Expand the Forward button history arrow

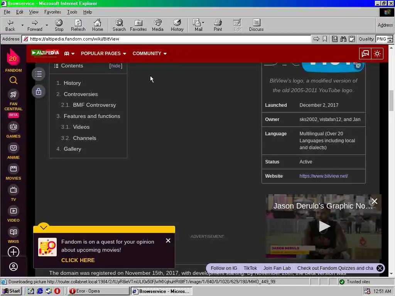[47, 25]
